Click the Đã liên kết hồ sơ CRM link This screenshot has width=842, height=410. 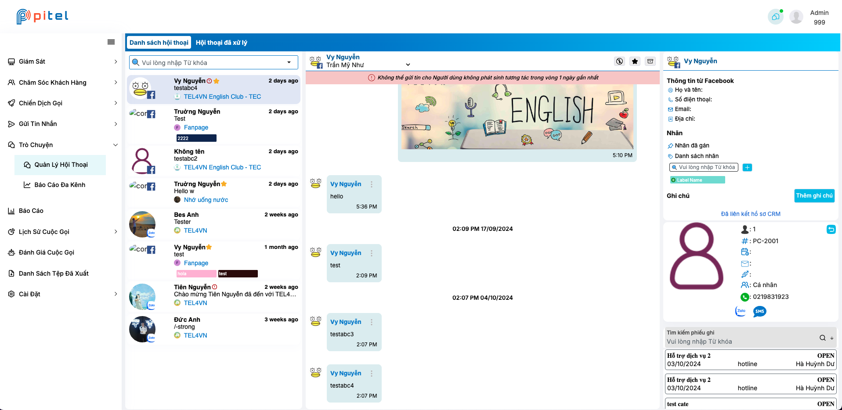click(x=751, y=214)
